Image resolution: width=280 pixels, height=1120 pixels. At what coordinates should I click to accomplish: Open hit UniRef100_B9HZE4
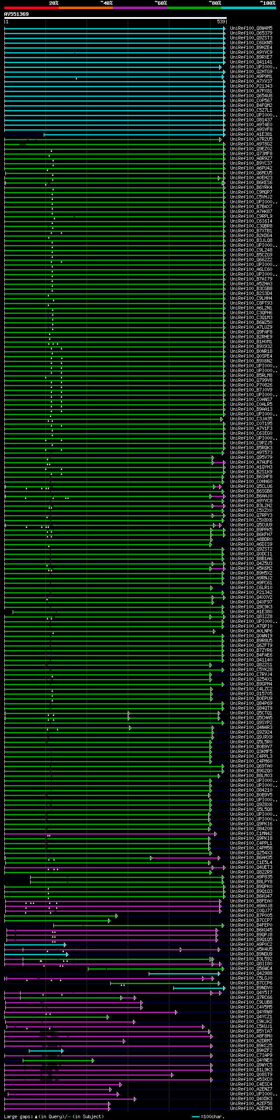point(251,48)
